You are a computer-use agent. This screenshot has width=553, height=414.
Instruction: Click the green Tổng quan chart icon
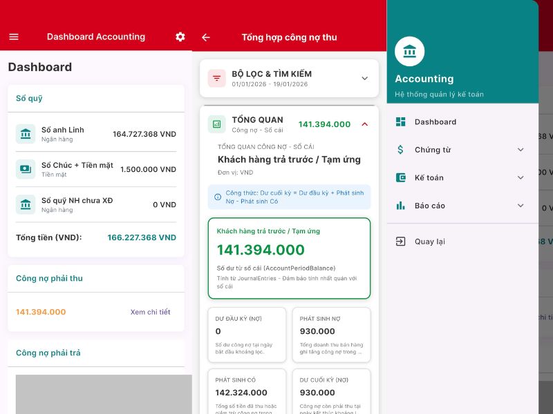coord(217,124)
